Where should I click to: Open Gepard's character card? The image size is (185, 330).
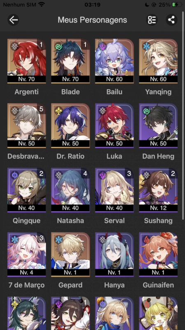tap(70, 255)
